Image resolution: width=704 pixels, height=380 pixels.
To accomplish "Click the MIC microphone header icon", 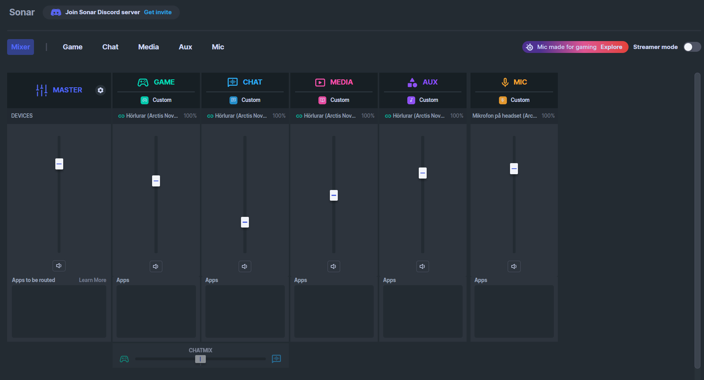I will (x=505, y=82).
